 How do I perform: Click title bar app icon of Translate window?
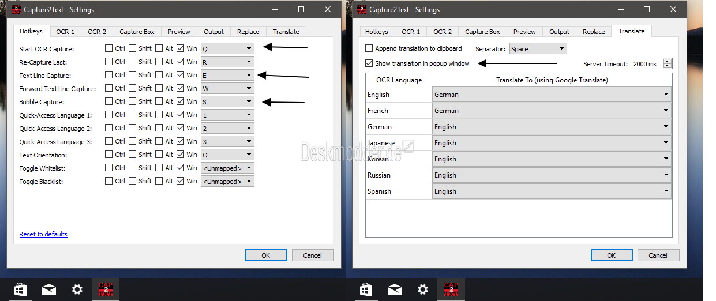click(362, 9)
